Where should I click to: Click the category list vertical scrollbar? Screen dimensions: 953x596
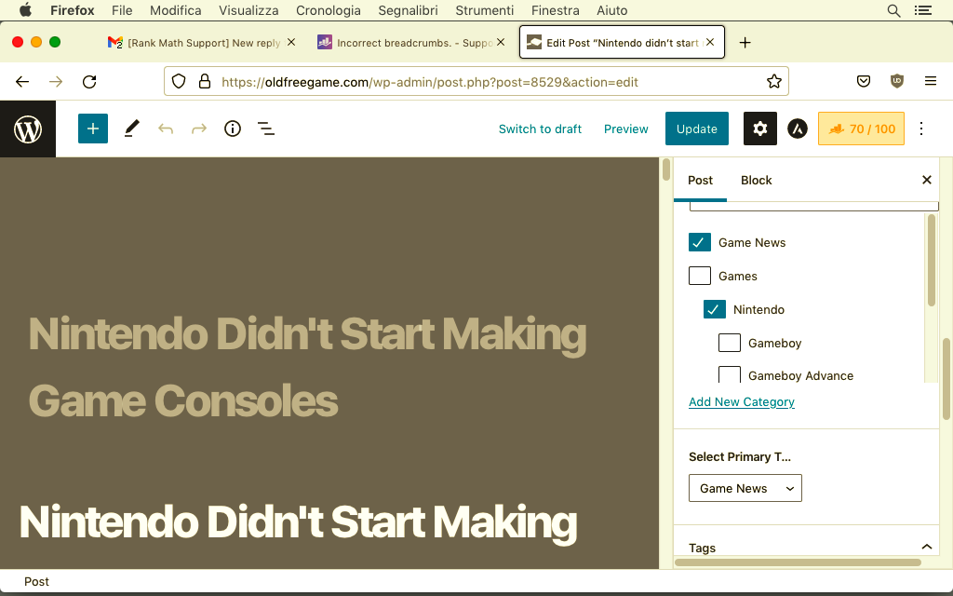coord(931,261)
